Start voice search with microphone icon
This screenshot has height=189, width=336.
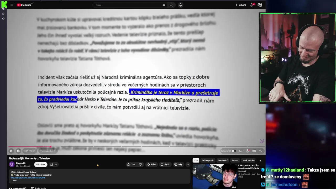tap(180, 5)
